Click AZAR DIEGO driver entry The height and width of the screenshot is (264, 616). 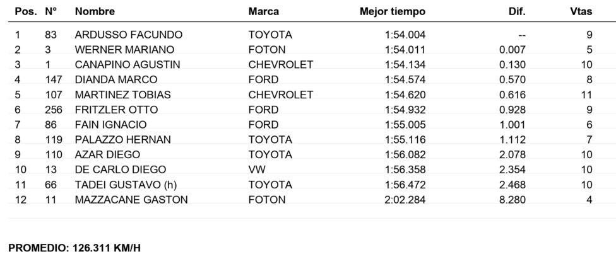[x=107, y=154]
